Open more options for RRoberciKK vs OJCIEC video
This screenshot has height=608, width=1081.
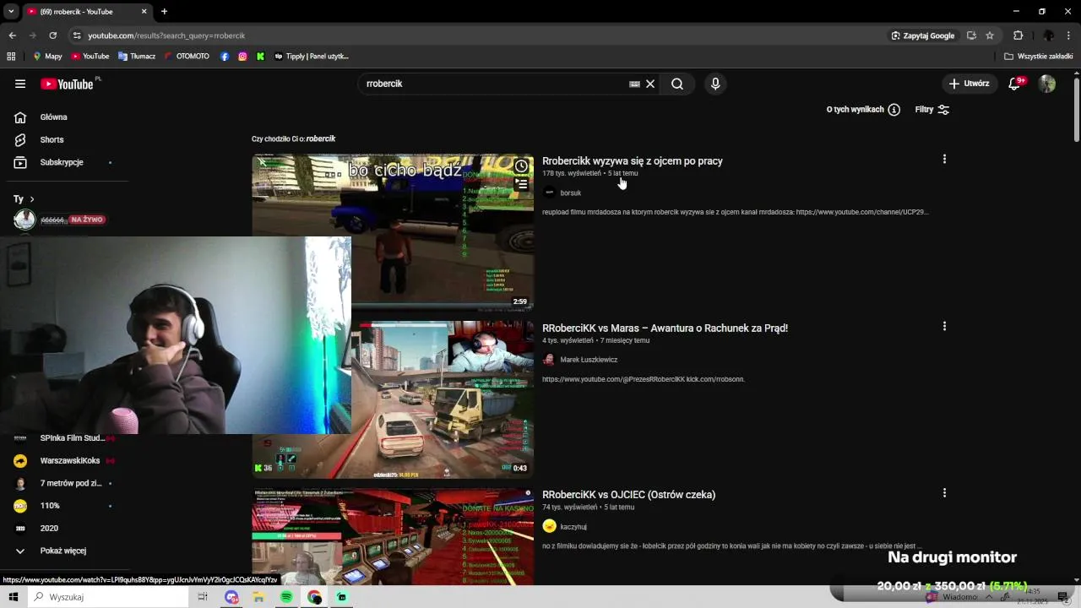(944, 492)
